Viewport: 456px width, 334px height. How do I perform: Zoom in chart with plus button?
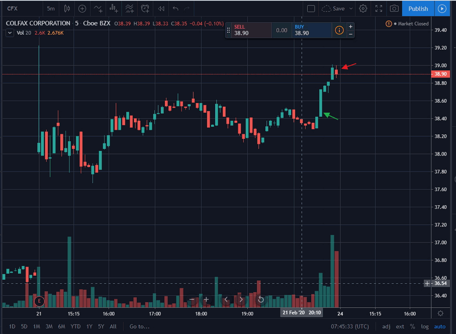point(206,299)
